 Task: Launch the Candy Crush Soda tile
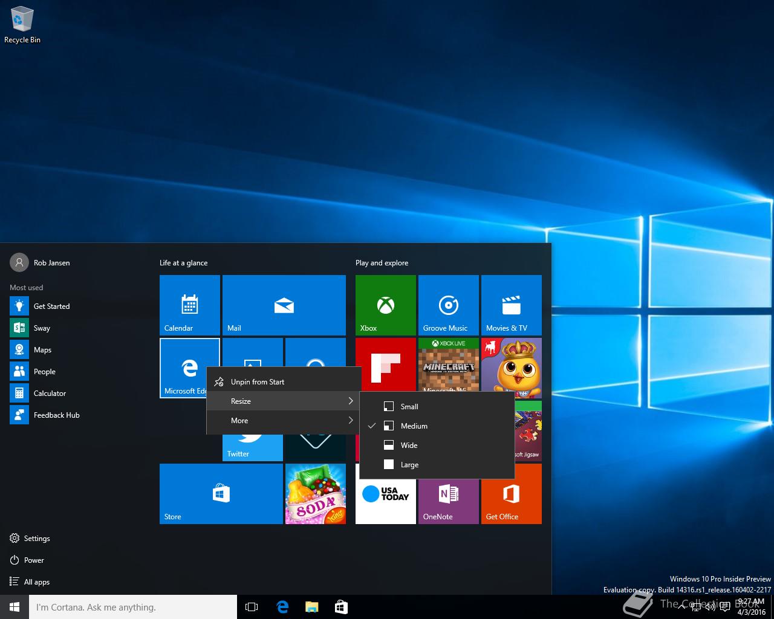pos(316,494)
